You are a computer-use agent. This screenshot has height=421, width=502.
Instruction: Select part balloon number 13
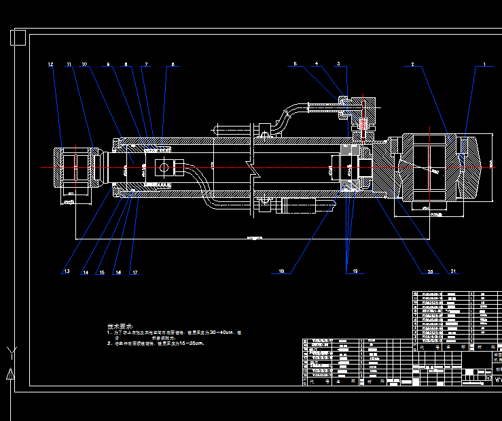click(x=67, y=271)
